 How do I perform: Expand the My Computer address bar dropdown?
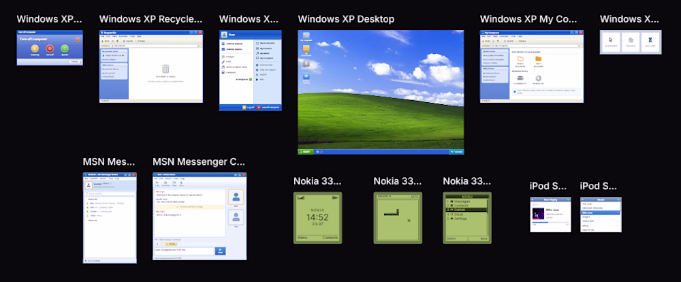point(581,45)
